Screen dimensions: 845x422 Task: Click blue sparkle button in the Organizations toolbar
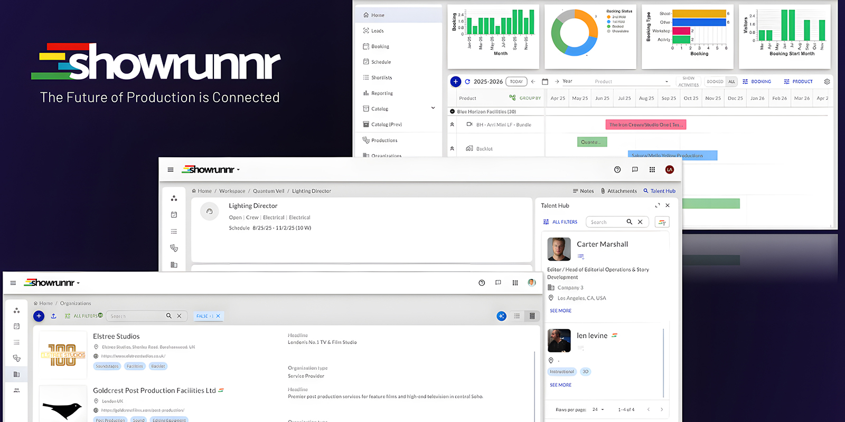pos(501,316)
